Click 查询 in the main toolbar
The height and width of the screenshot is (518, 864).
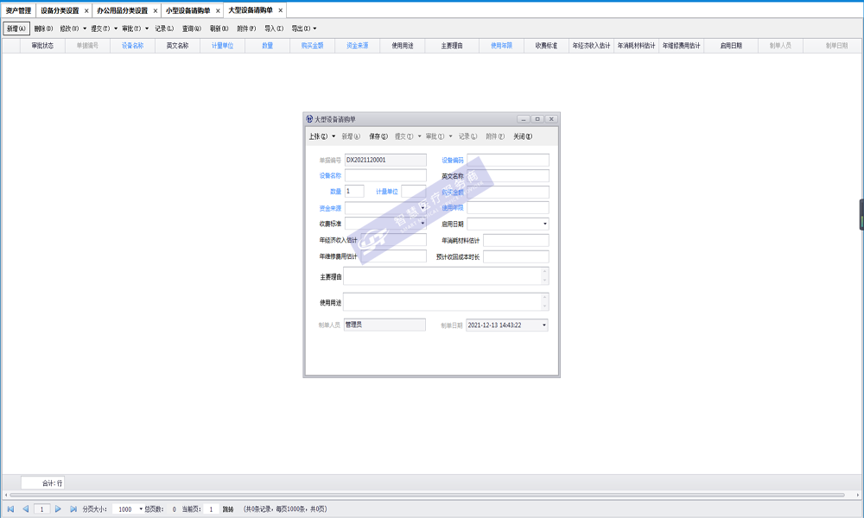tap(192, 28)
